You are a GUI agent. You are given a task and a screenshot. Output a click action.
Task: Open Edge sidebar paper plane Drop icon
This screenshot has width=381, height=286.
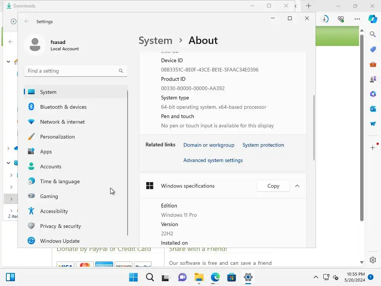coord(373,124)
